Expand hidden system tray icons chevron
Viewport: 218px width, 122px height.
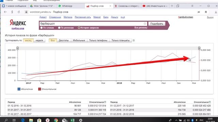point(176,120)
